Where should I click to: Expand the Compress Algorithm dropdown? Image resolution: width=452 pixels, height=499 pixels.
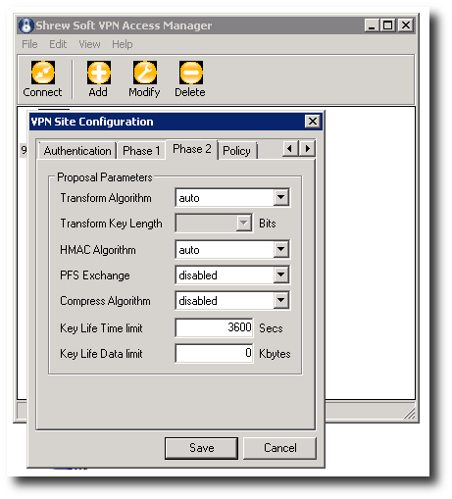point(280,300)
